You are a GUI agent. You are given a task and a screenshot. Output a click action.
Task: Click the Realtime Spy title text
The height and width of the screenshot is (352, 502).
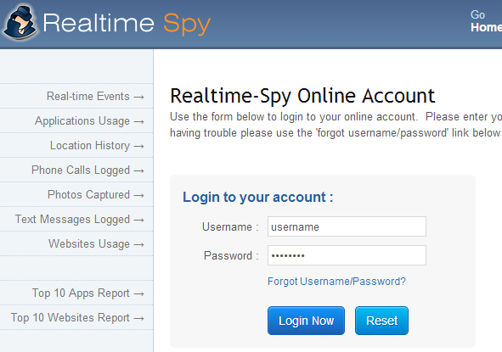click(127, 24)
